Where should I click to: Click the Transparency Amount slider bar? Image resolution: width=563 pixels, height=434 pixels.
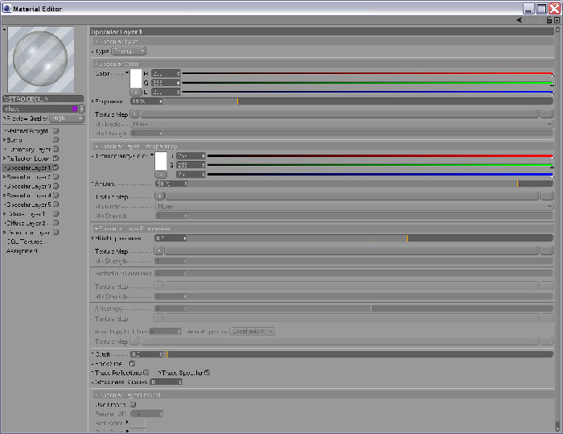(x=371, y=184)
